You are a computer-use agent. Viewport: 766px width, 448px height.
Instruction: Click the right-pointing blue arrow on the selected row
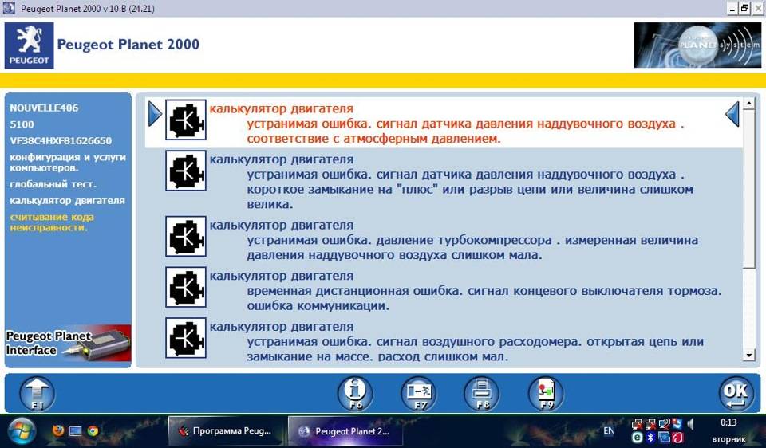[155, 114]
